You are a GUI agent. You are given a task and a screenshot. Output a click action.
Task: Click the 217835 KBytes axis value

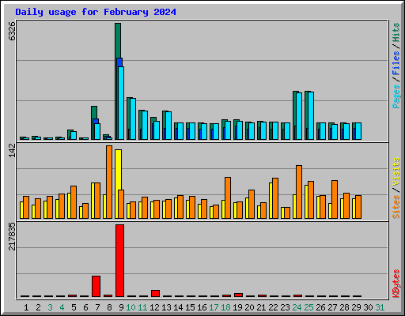pos(12,236)
